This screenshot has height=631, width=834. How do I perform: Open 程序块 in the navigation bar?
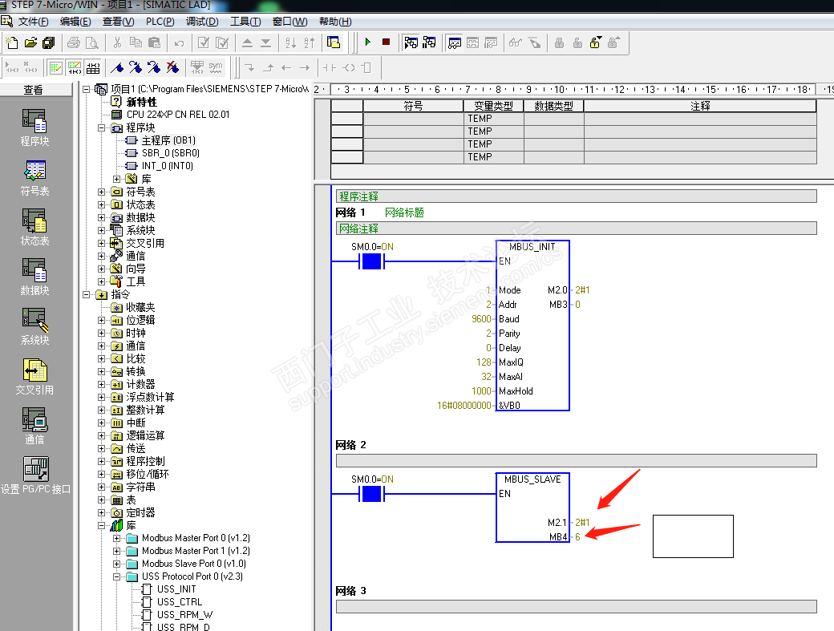tap(34, 127)
